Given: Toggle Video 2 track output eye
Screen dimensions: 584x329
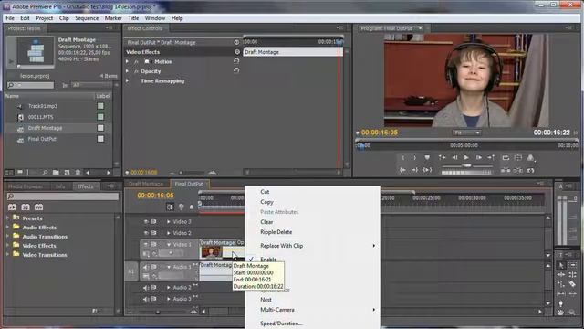Looking at the screenshot, I should 146,233.
